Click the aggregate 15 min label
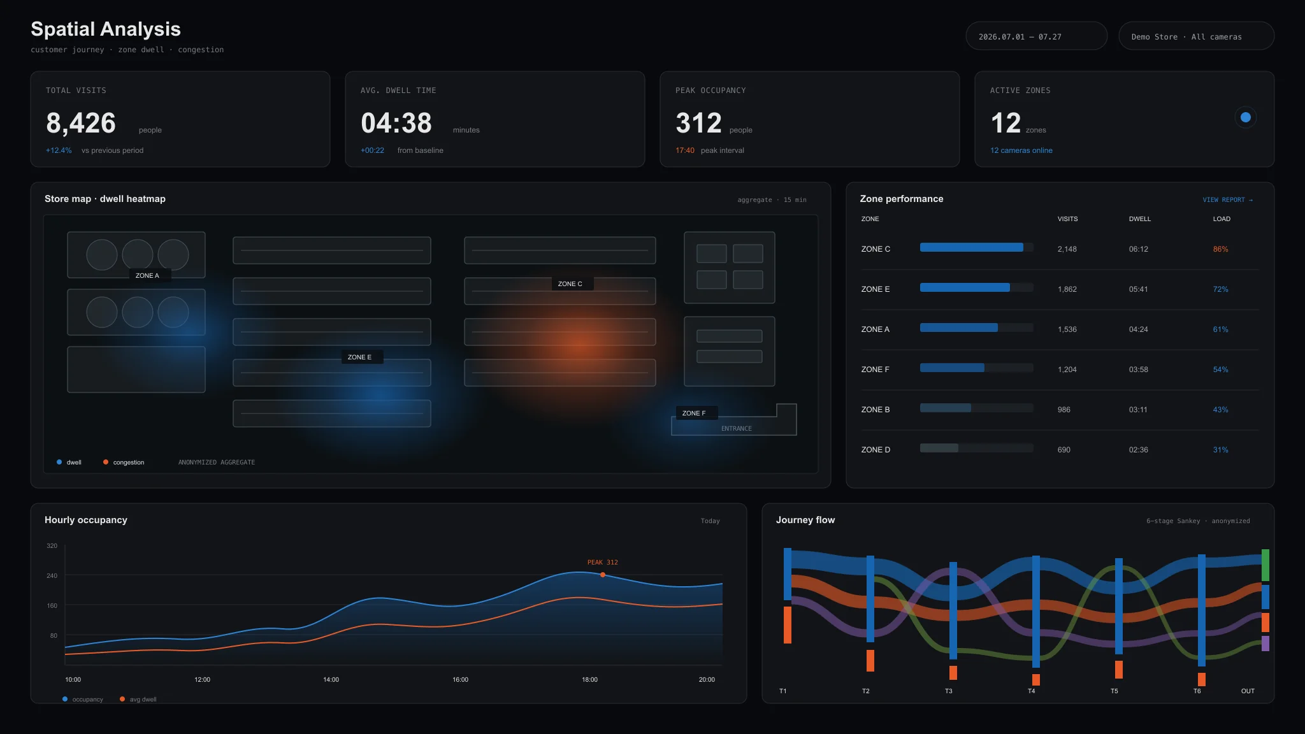Screen dimensions: 1305x734 point(772,200)
